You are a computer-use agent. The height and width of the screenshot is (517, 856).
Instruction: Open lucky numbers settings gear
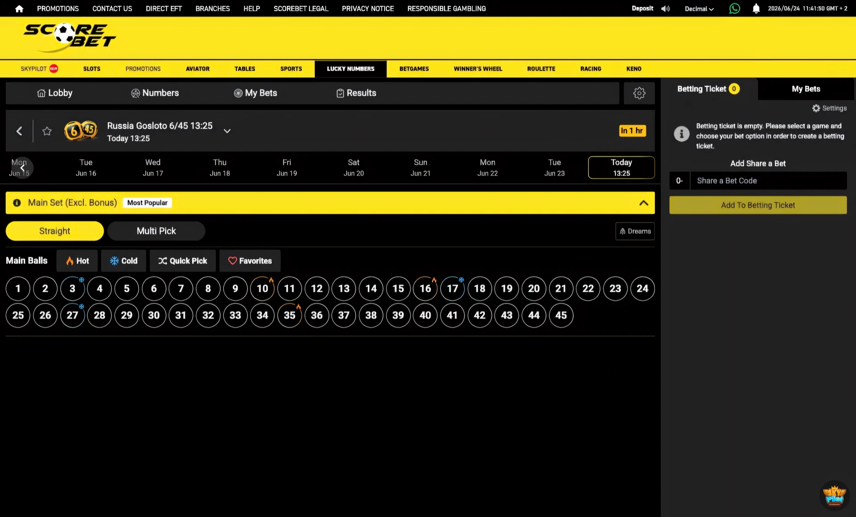[x=639, y=93]
